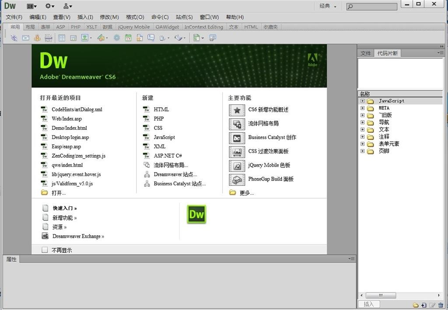Viewport: 448px width, 310px height.
Task: Expand the JavaScript folder in the snippets panel
Action: point(362,101)
